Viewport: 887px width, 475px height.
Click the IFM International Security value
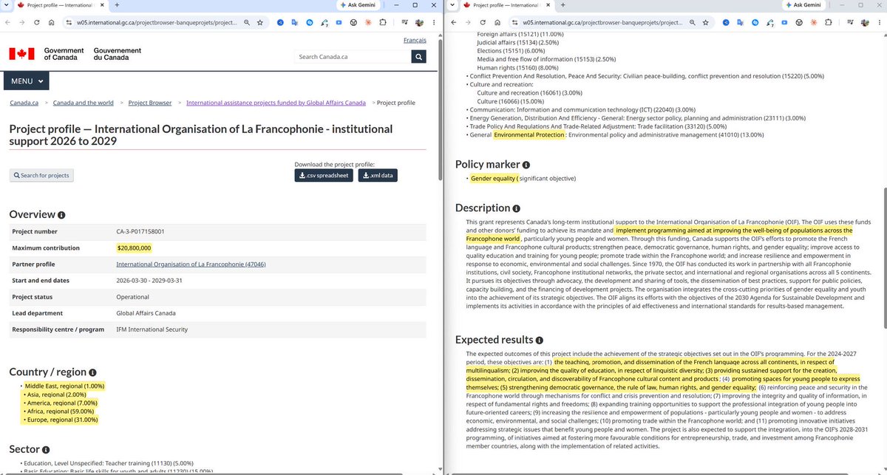(x=152, y=329)
